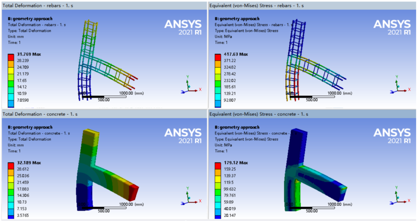
Task: Click 'Unit: mm' in concrete deformation view
Action: (x=16, y=145)
